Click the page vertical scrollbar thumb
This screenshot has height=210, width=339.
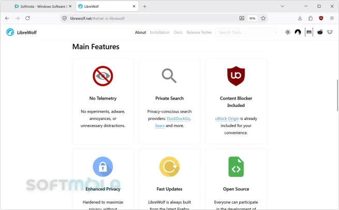337,95
